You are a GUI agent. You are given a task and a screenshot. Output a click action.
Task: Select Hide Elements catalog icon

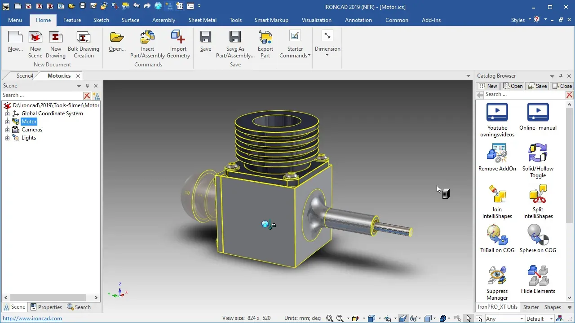[x=538, y=275]
